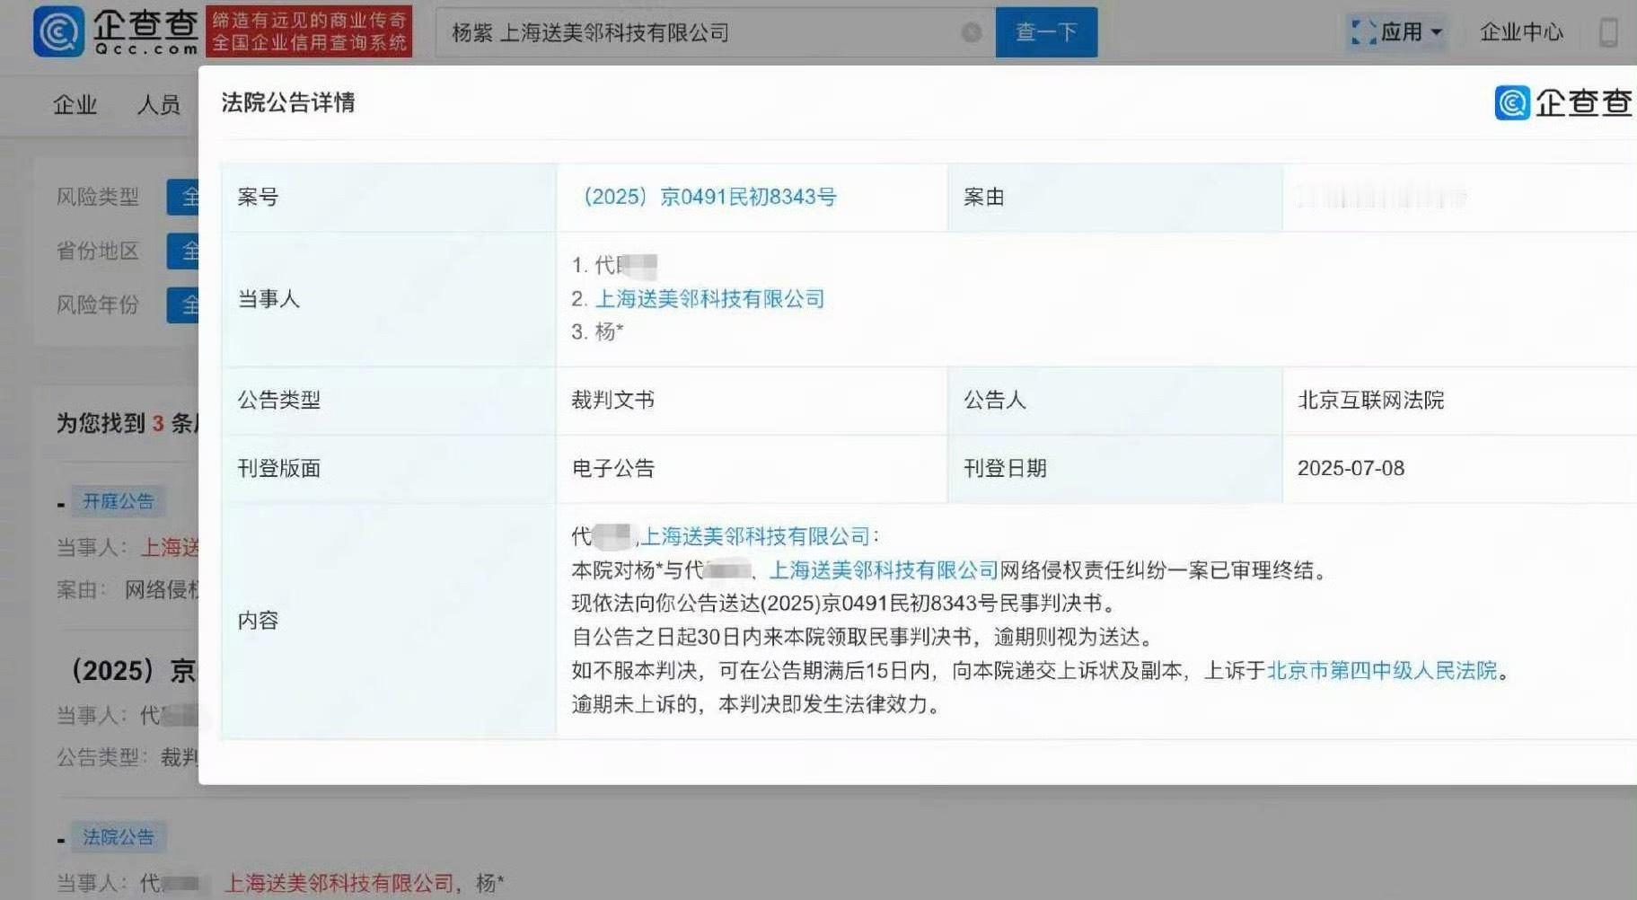
Task: Open the company link in the content's addressee line
Action: point(755,536)
